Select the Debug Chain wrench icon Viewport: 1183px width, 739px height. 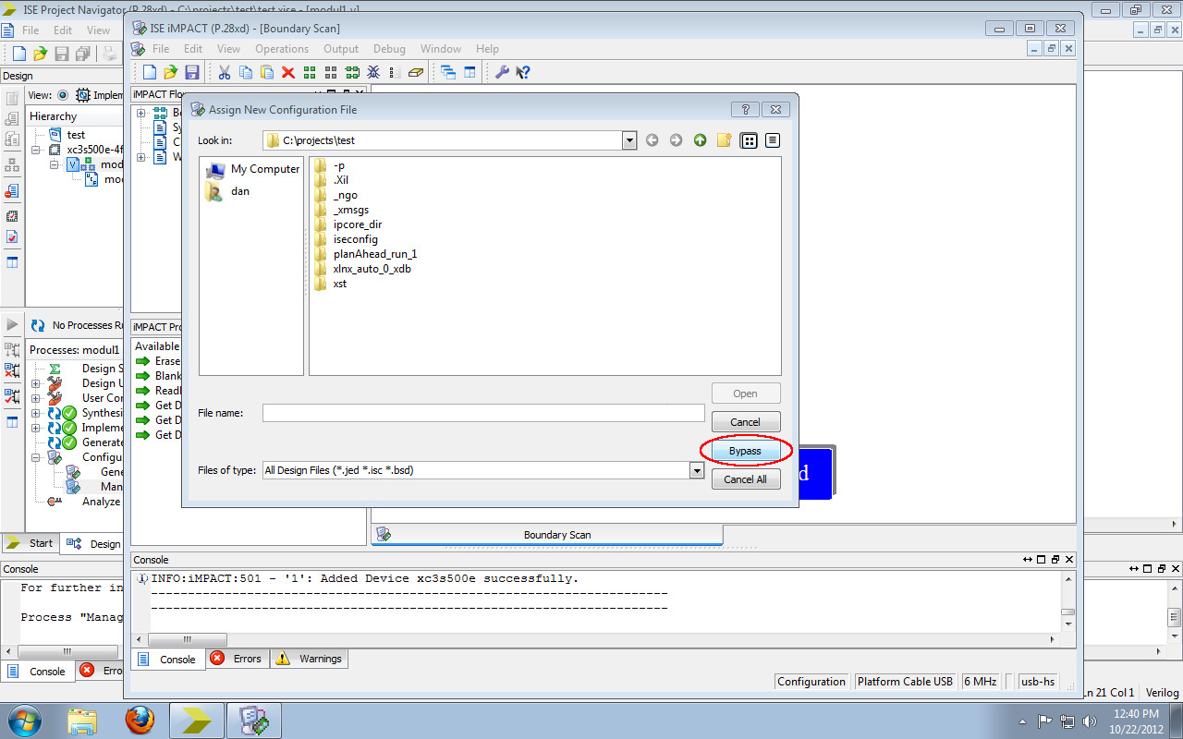pos(504,72)
